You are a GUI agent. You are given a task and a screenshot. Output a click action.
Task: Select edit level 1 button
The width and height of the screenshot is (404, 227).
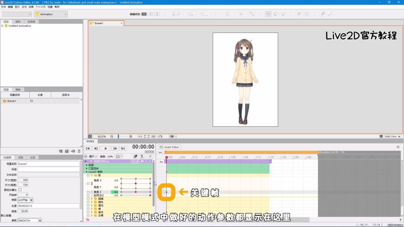[x=144, y=14]
